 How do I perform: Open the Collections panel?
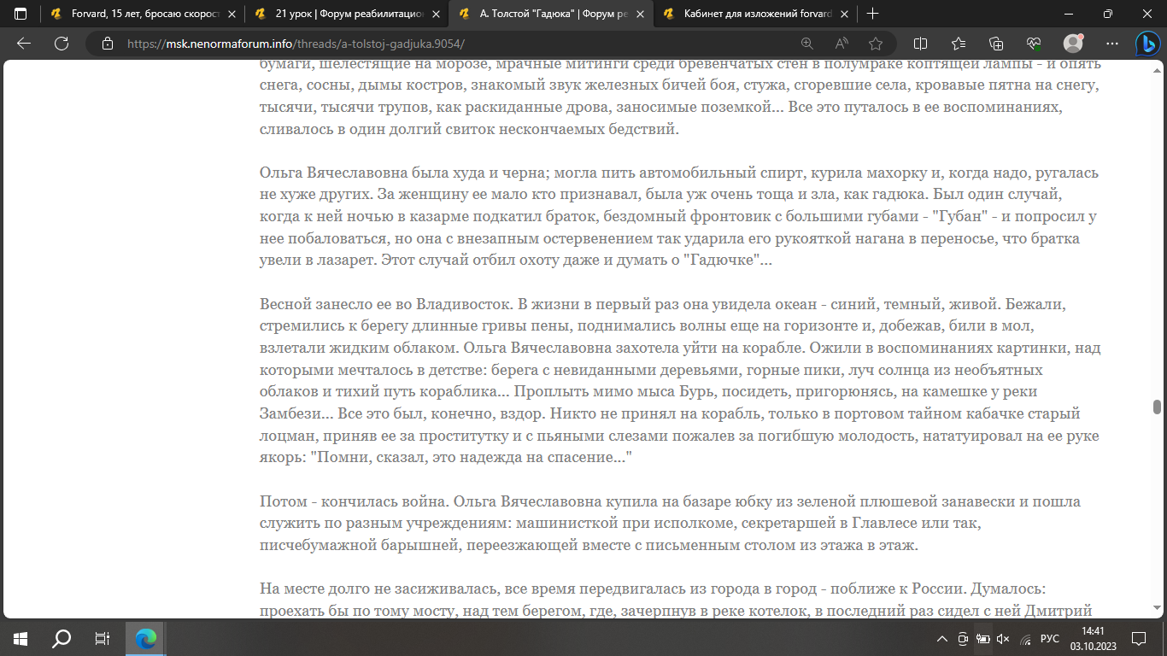(x=995, y=44)
